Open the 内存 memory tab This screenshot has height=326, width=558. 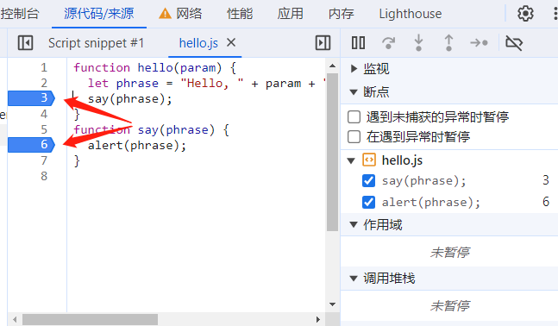341,14
